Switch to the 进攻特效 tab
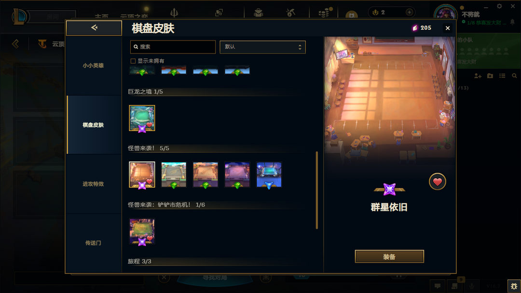 click(x=94, y=184)
